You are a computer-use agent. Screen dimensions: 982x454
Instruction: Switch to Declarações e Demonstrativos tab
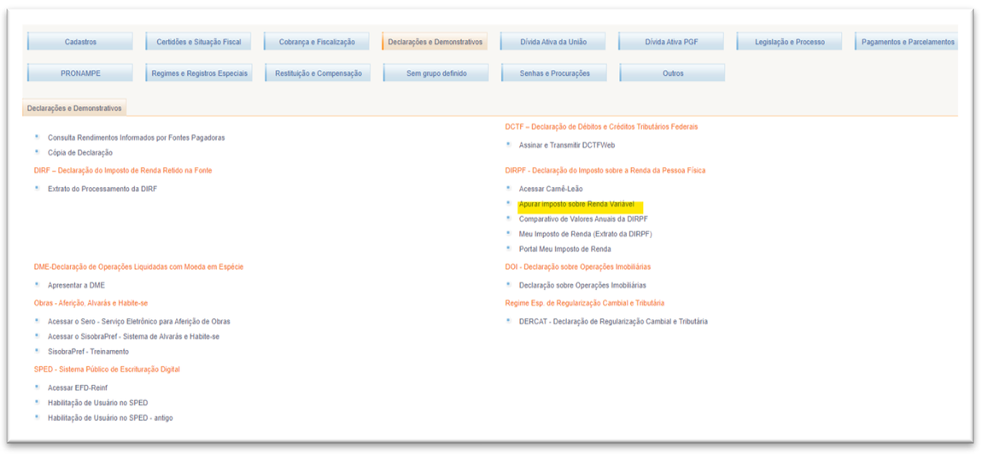click(x=74, y=108)
